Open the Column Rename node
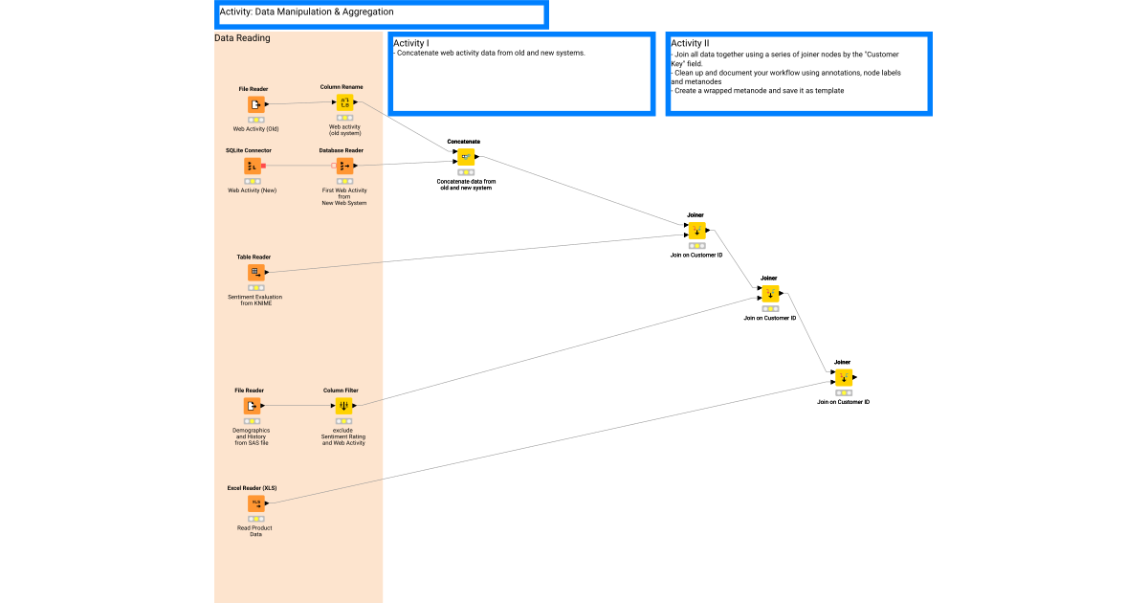The image size is (1148, 603). point(344,101)
